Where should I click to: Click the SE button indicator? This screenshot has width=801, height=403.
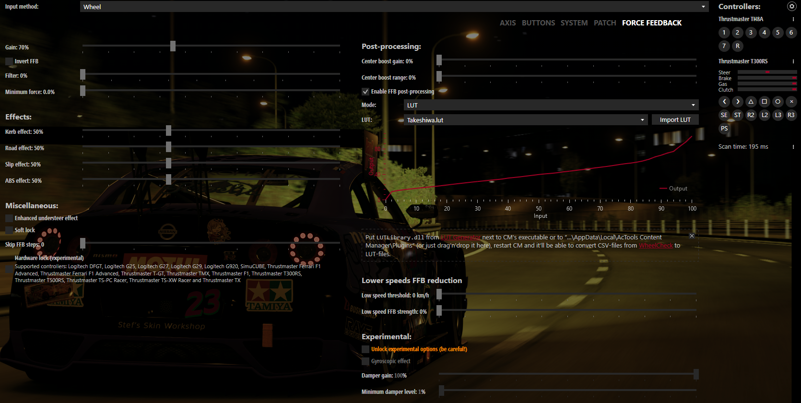(x=724, y=115)
